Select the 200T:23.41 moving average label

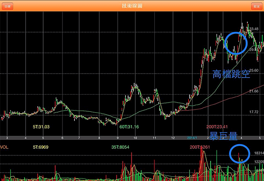(x=217, y=127)
